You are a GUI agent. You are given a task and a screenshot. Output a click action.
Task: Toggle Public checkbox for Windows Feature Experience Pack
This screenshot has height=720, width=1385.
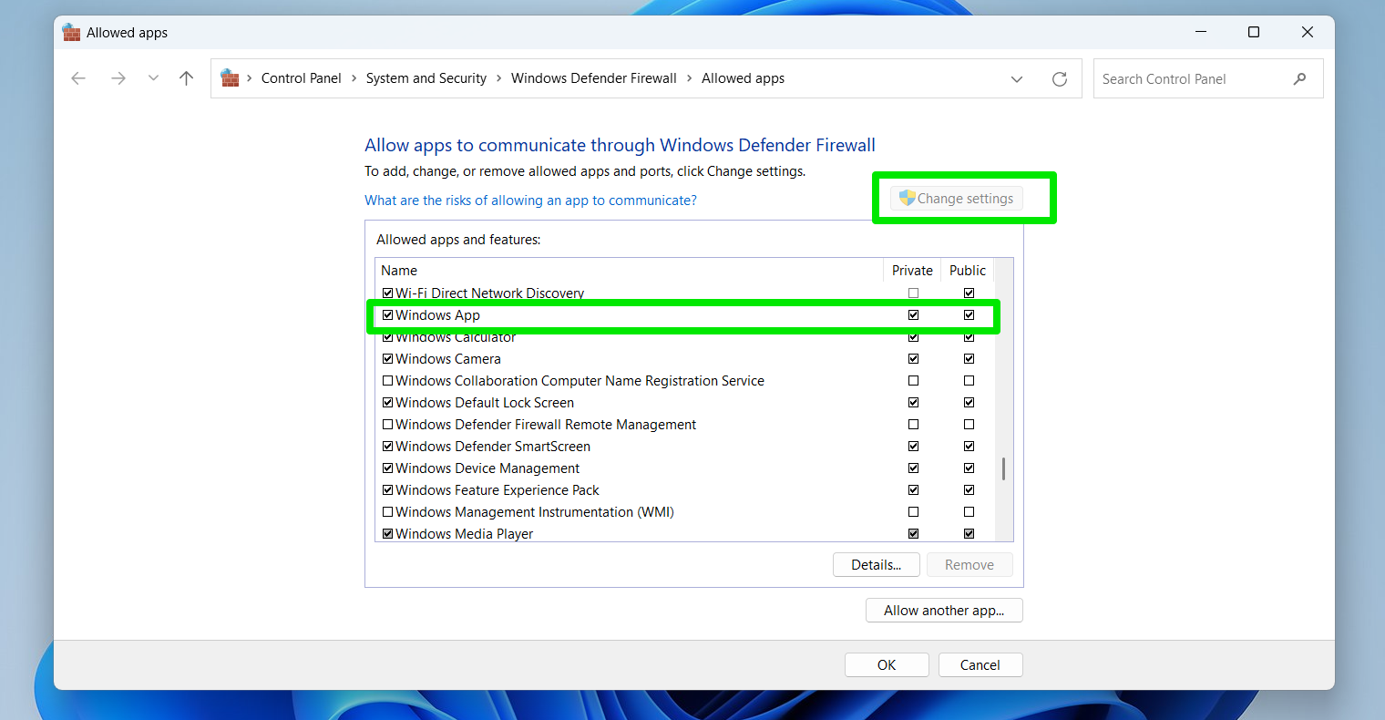click(969, 490)
